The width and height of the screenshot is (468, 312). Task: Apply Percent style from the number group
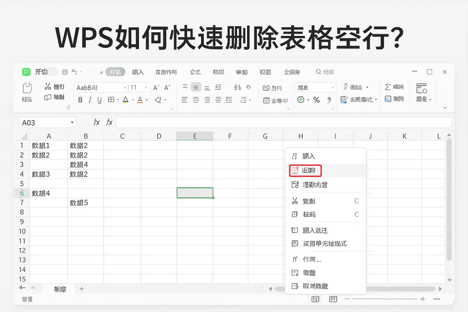coord(317,99)
